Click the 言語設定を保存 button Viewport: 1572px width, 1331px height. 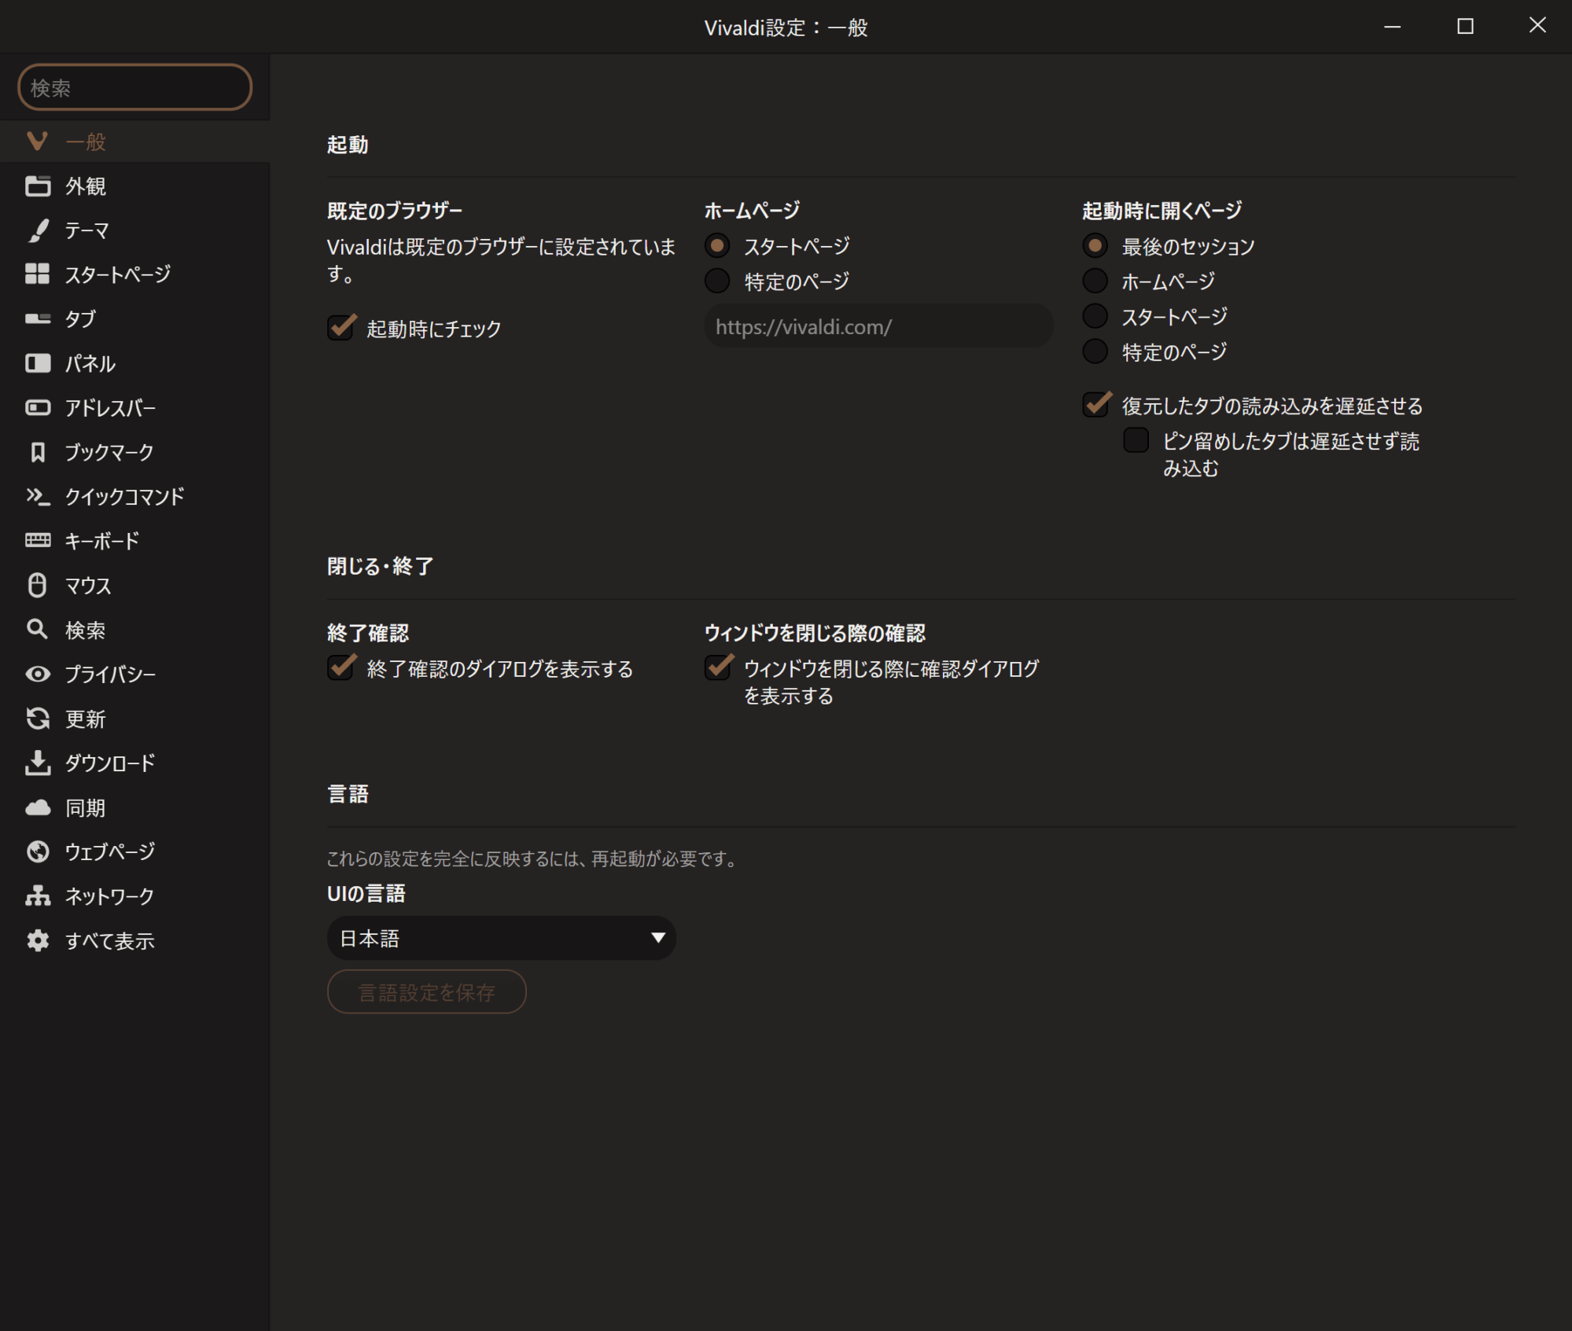(426, 992)
